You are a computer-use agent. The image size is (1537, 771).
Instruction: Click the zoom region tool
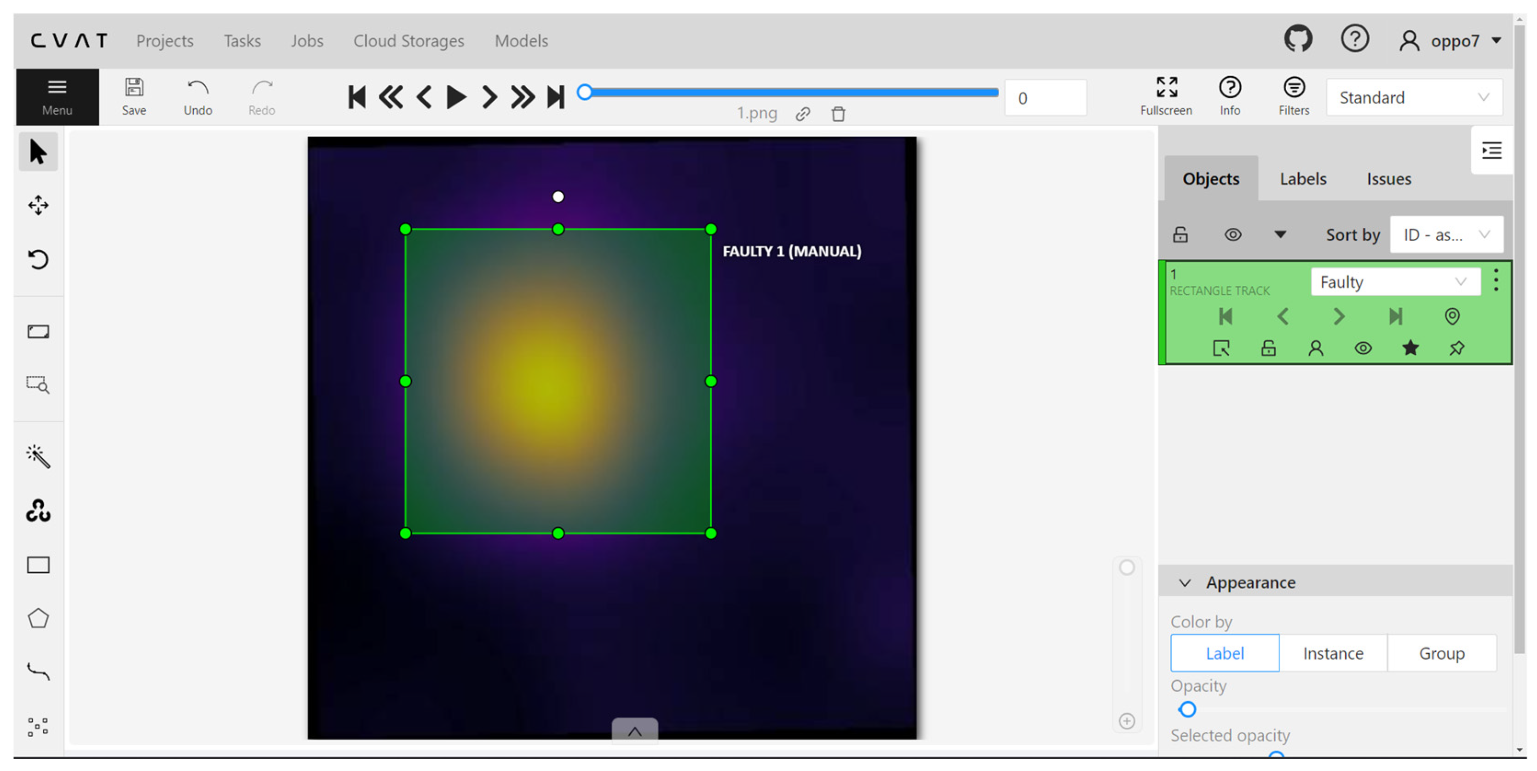pyautogui.click(x=38, y=384)
